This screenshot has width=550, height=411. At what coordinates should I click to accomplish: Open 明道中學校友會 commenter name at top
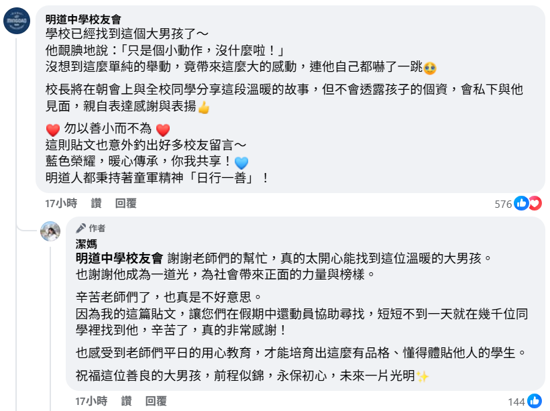[83, 19]
